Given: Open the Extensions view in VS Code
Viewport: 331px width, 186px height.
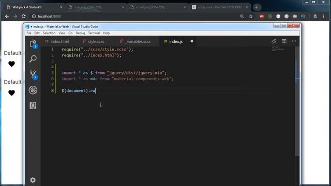Looking at the screenshot, I should pos(33,105).
